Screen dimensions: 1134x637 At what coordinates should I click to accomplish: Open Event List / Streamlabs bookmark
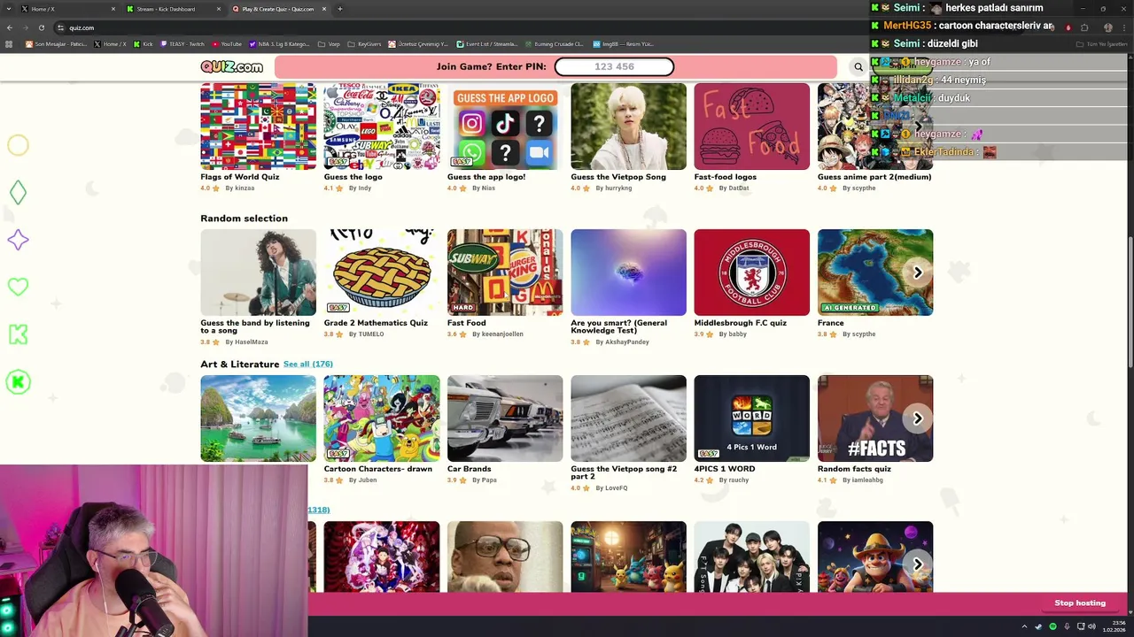click(x=487, y=43)
